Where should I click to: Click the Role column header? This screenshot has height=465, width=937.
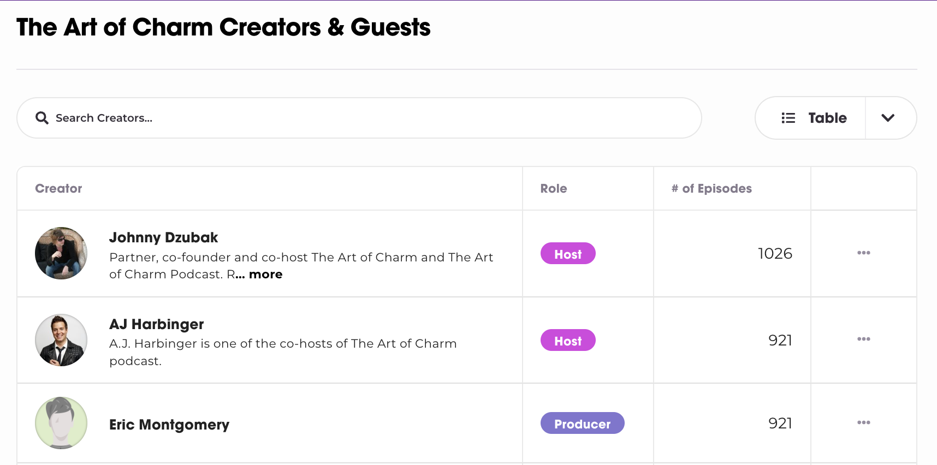tap(553, 188)
